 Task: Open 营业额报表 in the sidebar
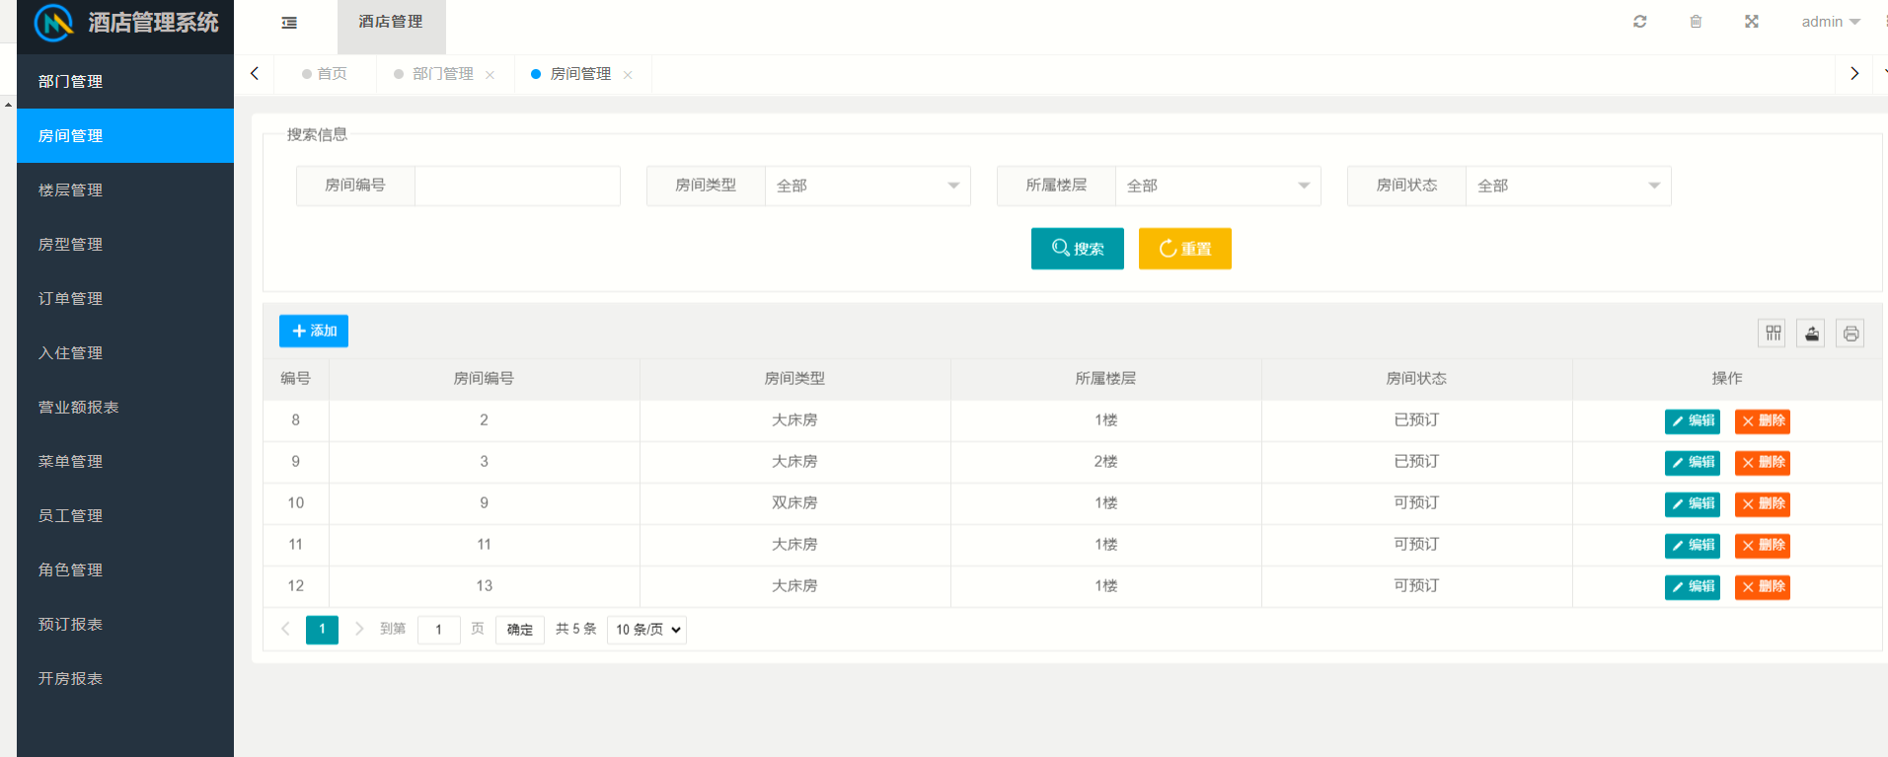(x=125, y=408)
